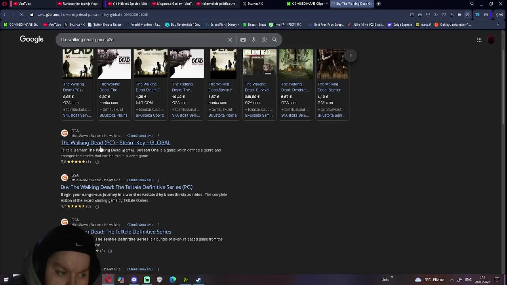Screen dimensions: 507x285
Task: Open Microsoft Edge from taskbar
Action: point(173,280)
